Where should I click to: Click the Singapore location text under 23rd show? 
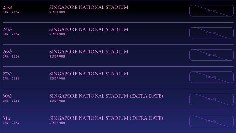tap(58, 12)
